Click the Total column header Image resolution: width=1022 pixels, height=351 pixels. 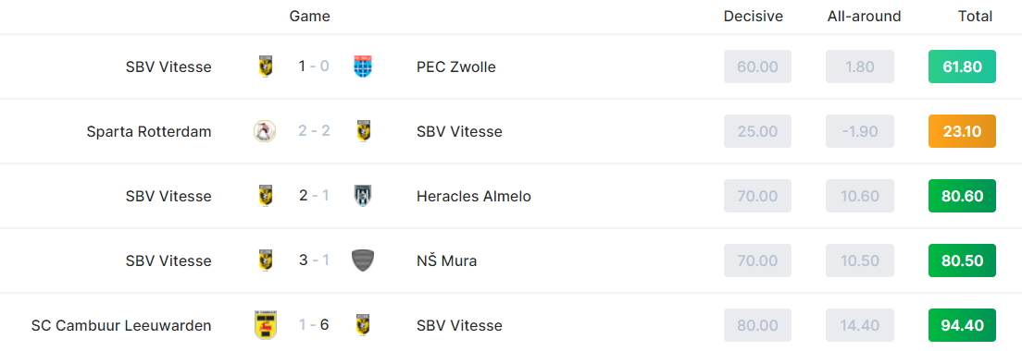coord(975,17)
